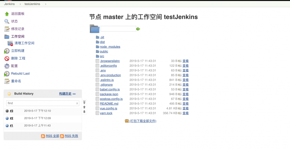Image resolution: width=290 pixels, height=149 pixels.
Task: Page down in build history list
Action: 84,112
